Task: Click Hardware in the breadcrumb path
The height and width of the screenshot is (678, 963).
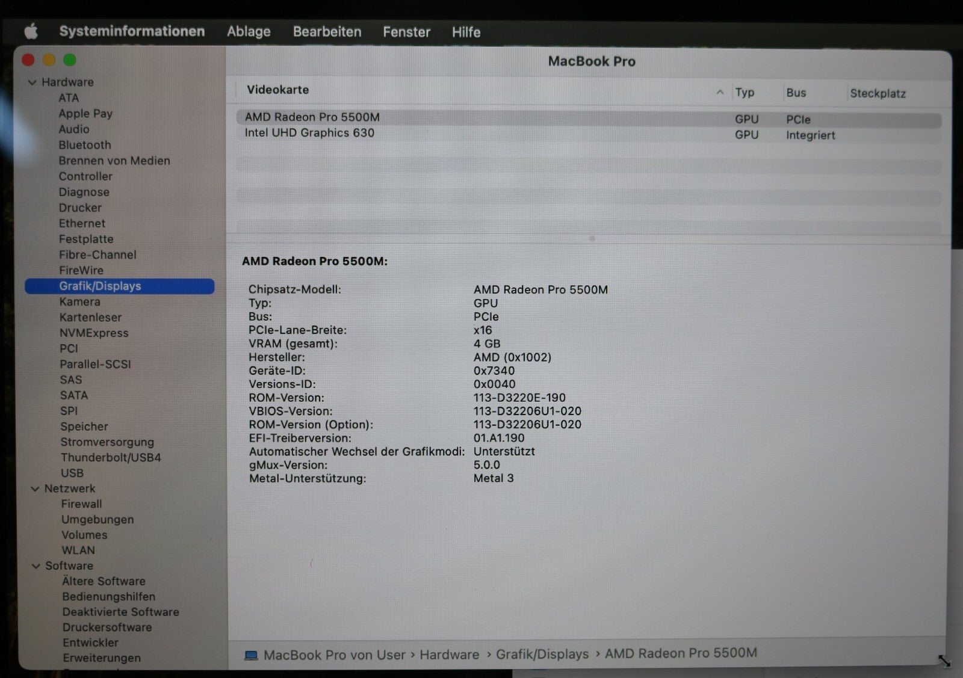Action: [x=449, y=655]
